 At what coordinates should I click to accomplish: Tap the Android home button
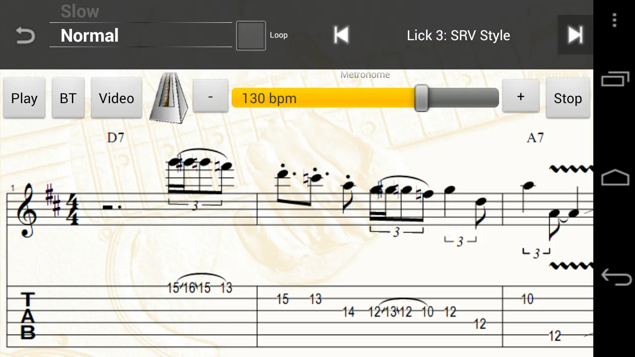[615, 178]
